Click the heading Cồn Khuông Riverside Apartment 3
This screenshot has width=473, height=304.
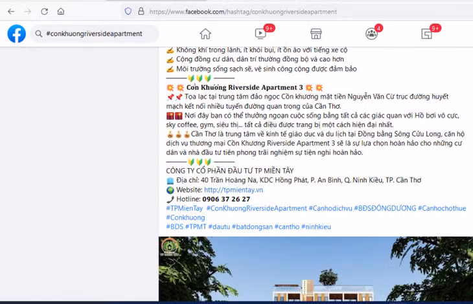pyautogui.click(x=245, y=87)
